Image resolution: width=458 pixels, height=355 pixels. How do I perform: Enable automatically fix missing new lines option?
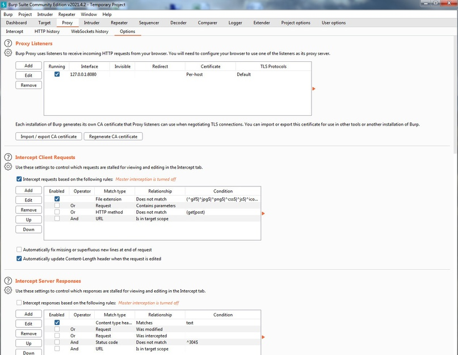tap(19, 249)
